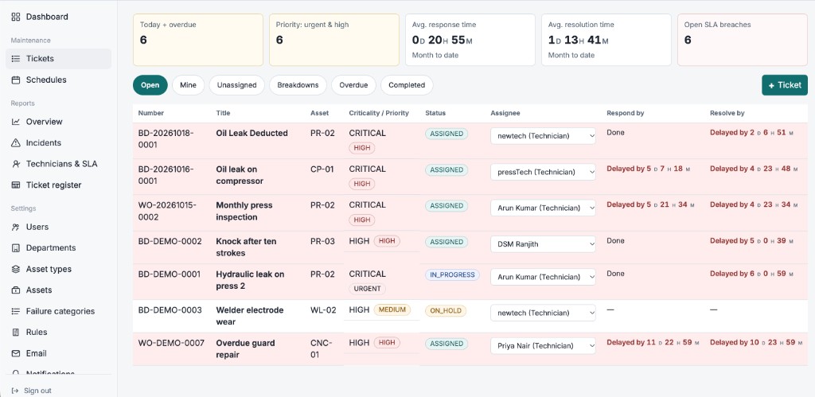Click Delayed by 11 D 22 H 59 M
Image resolution: width=815 pixels, height=397 pixels.
[x=653, y=342]
